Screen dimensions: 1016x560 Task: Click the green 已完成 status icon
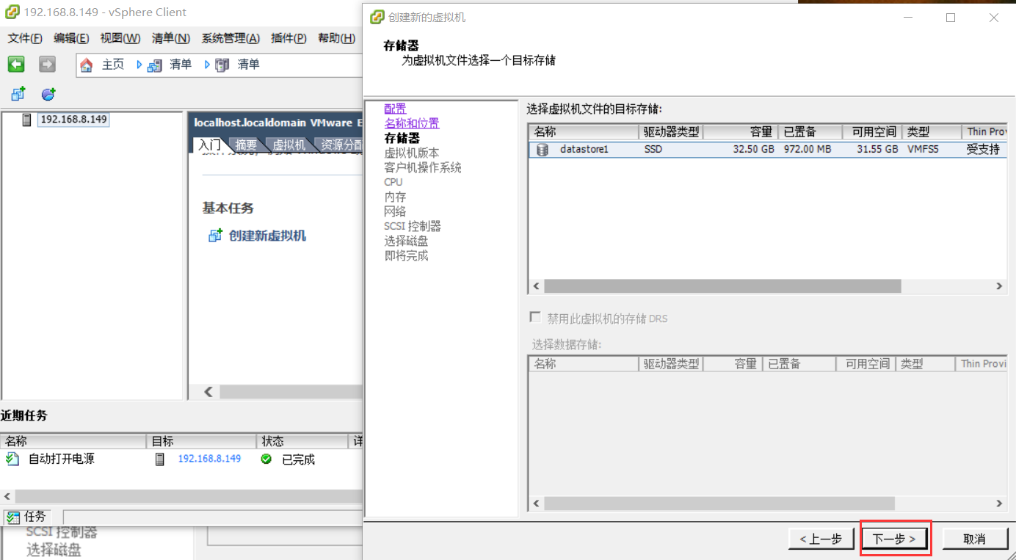point(266,459)
